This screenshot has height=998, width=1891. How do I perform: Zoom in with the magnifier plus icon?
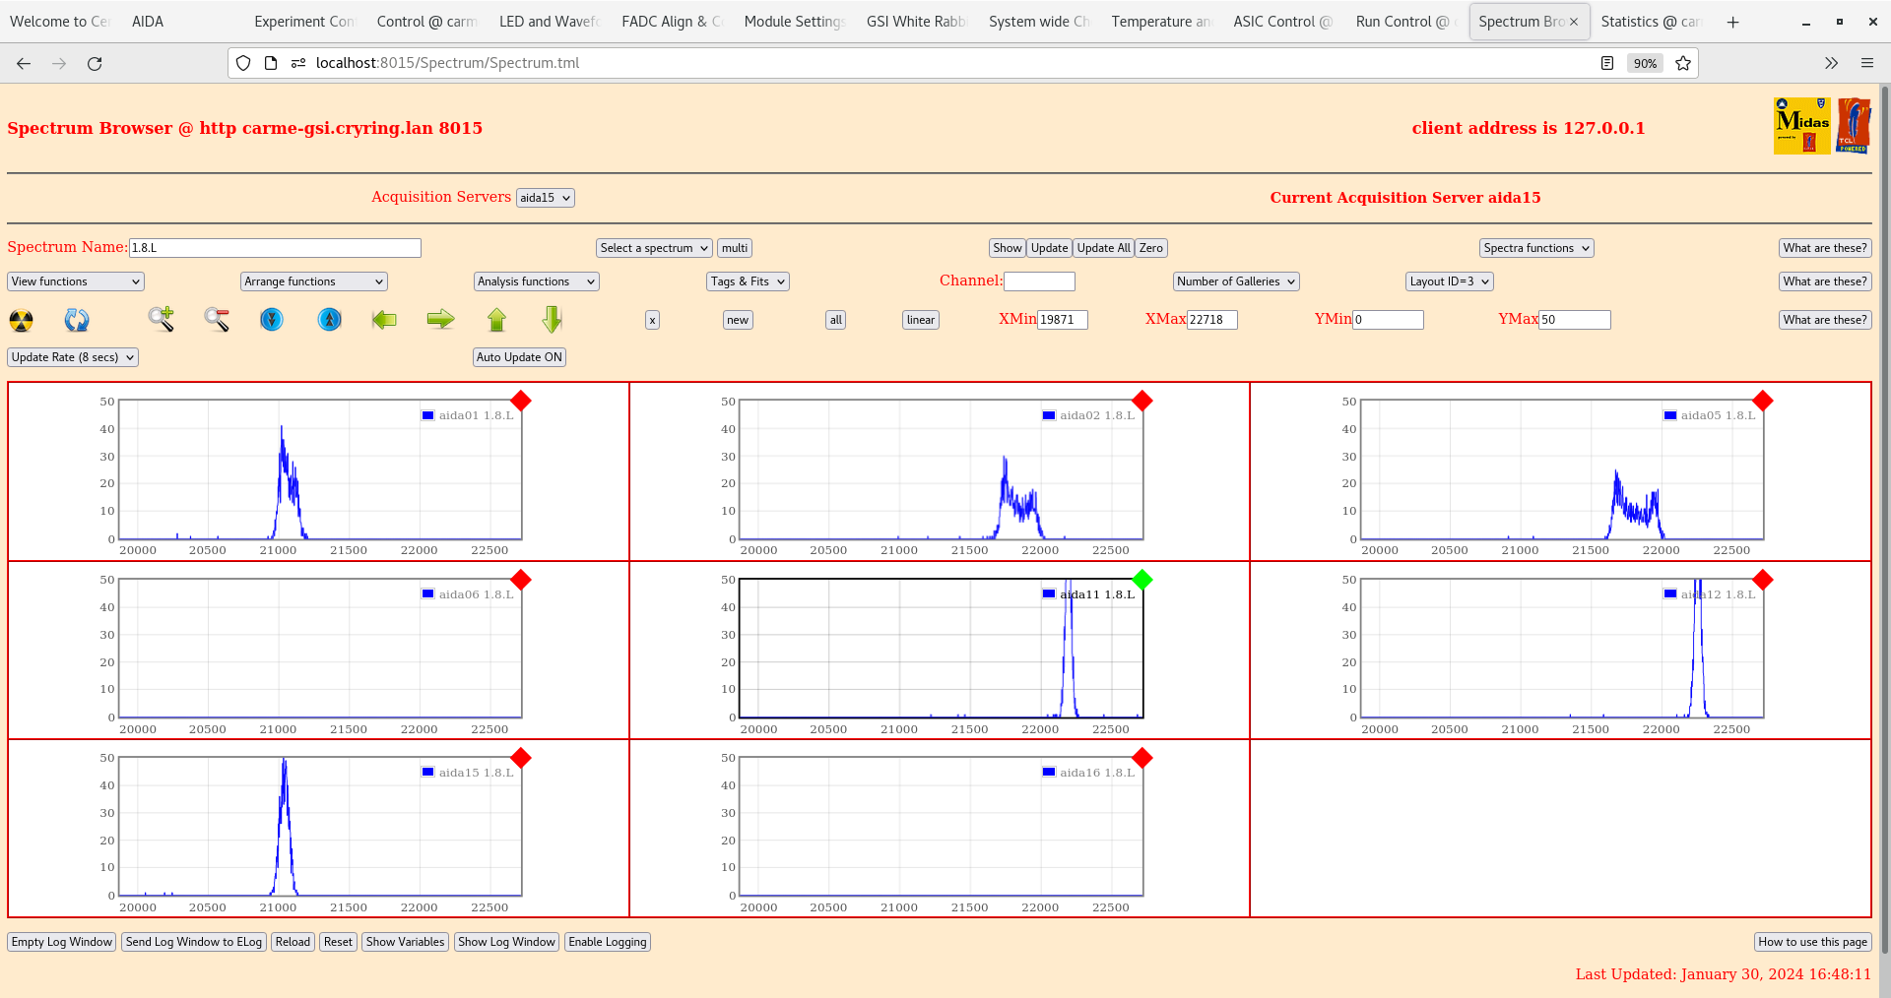tap(161, 319)
